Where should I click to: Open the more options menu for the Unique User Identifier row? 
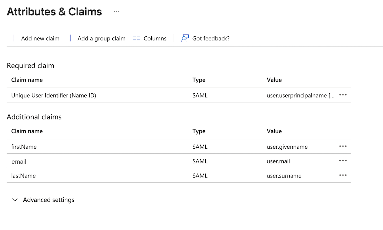click(x=343, y=95)
